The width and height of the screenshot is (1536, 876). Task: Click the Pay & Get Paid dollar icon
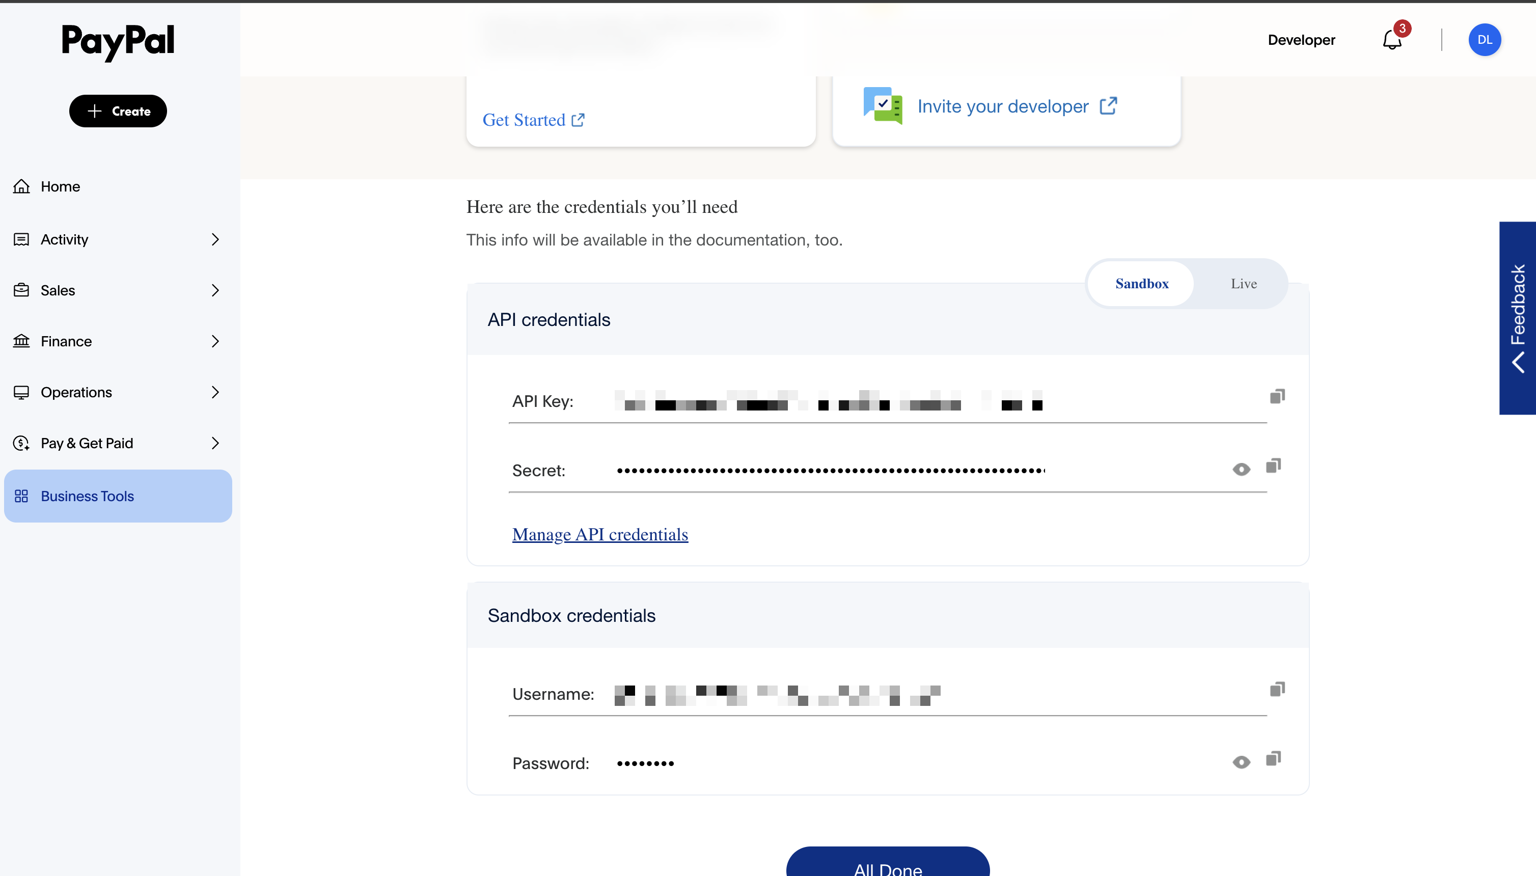click(x=22, y=444)
